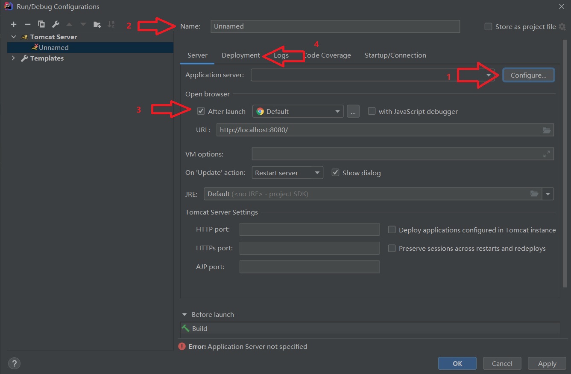The width and height of the screenshot is (571, 374).
Task: Click the Add New Configuration plus icon
Action: click(14, 24)
